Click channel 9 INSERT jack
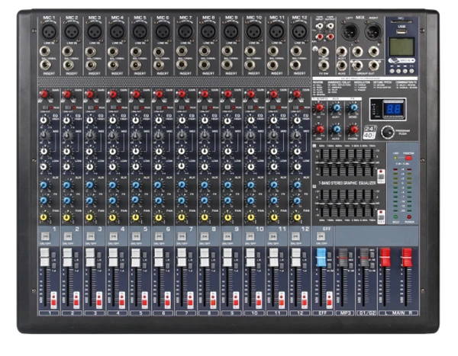Screen dimensions: 458x356 pyautogui.click(x=227, y=65)
